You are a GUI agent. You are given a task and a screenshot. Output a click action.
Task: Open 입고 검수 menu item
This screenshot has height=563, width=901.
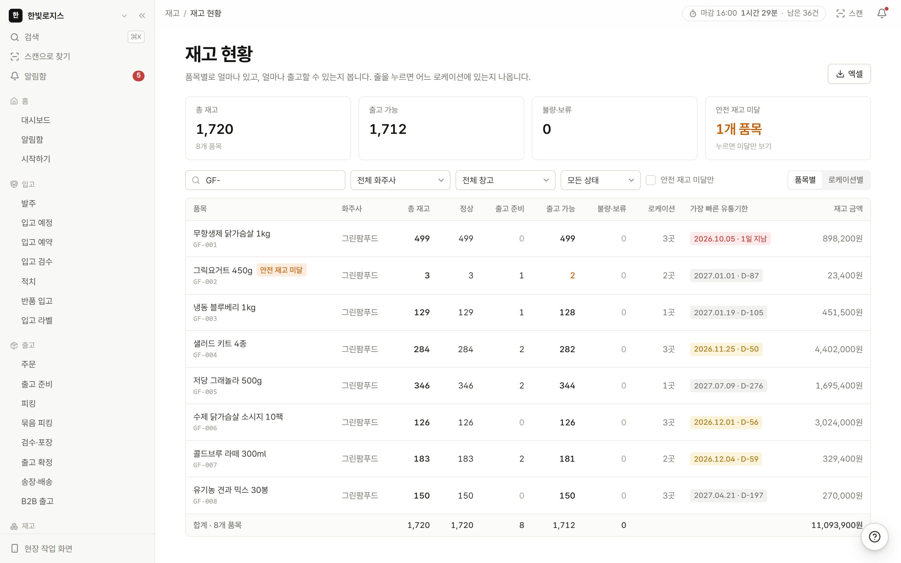(37, 261)
